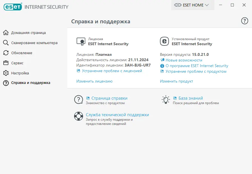Open Сканирование компьютера section
The image size is (252, 174).
34,43
